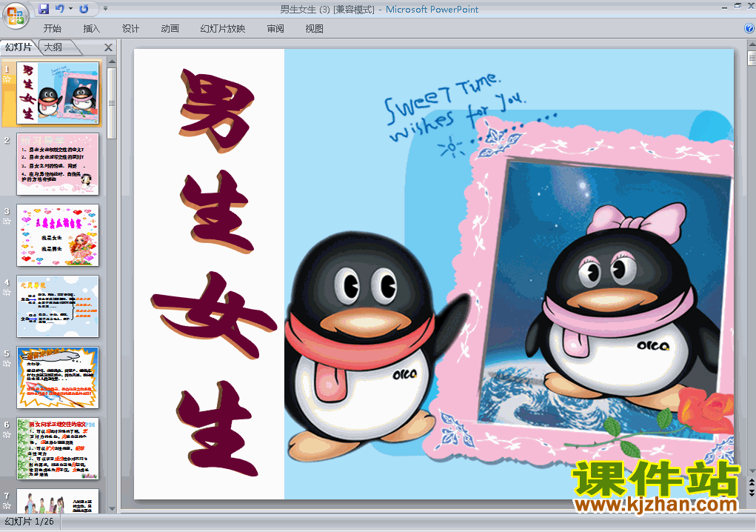This screenshot has width=756, height=532.
Task: Click the animation star icon beside slide 7
Action: pos(7,505)
